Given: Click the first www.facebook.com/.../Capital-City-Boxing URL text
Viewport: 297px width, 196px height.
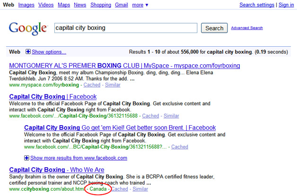Looking at the screenshot, I should coord(73,116).
